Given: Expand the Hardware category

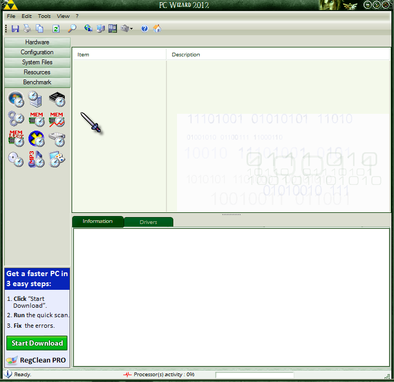Looking at the screenshot, I should 37,42.
